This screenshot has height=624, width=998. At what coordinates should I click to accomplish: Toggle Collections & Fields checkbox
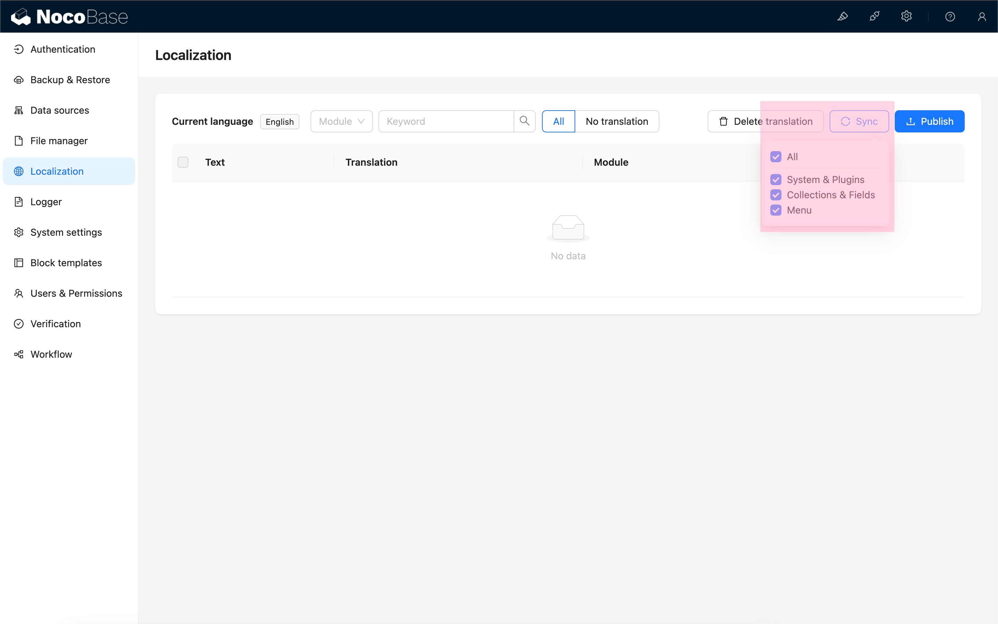[x=776, y=195]
